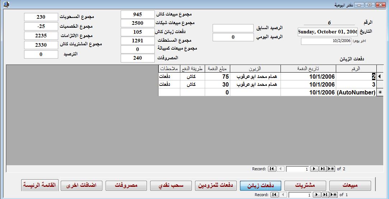Click the payment amount cell showing 75
This screenshot has height=199, width=389.
[217, 77]
